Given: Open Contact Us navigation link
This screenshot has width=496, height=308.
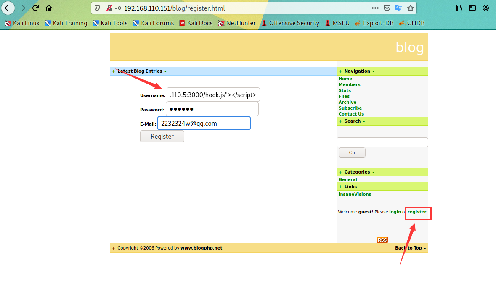Looking at the screenshot, I should coord(351,114).
